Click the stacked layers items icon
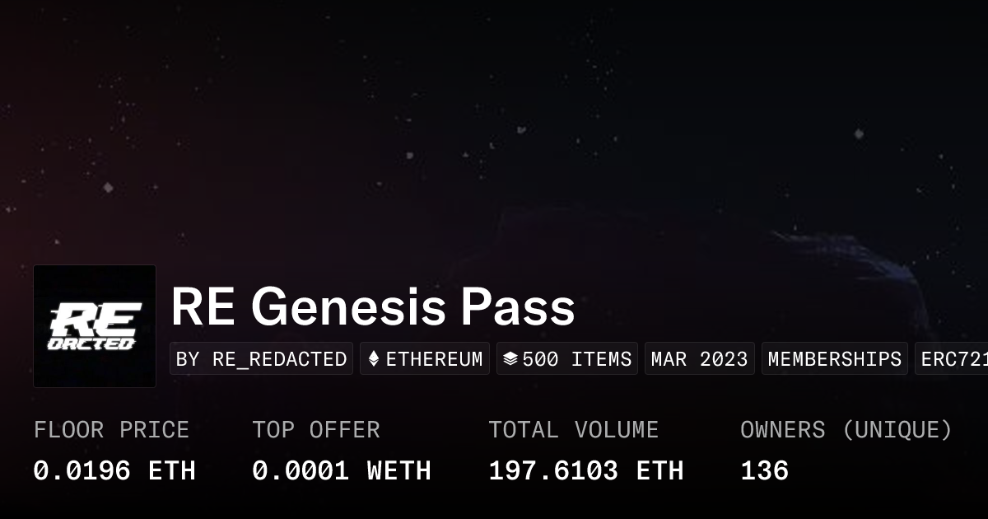The height and width of the screenshot is (519, 988). click(x=510, y=359)
